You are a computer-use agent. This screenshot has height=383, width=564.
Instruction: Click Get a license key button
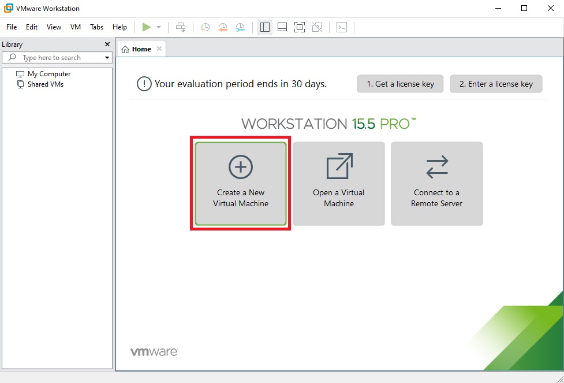(400, 84)
